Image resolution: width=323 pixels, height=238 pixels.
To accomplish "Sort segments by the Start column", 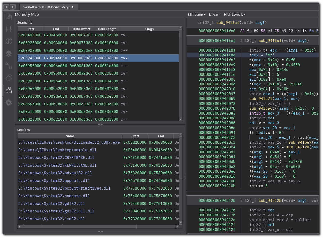I will tap(30, 29).
